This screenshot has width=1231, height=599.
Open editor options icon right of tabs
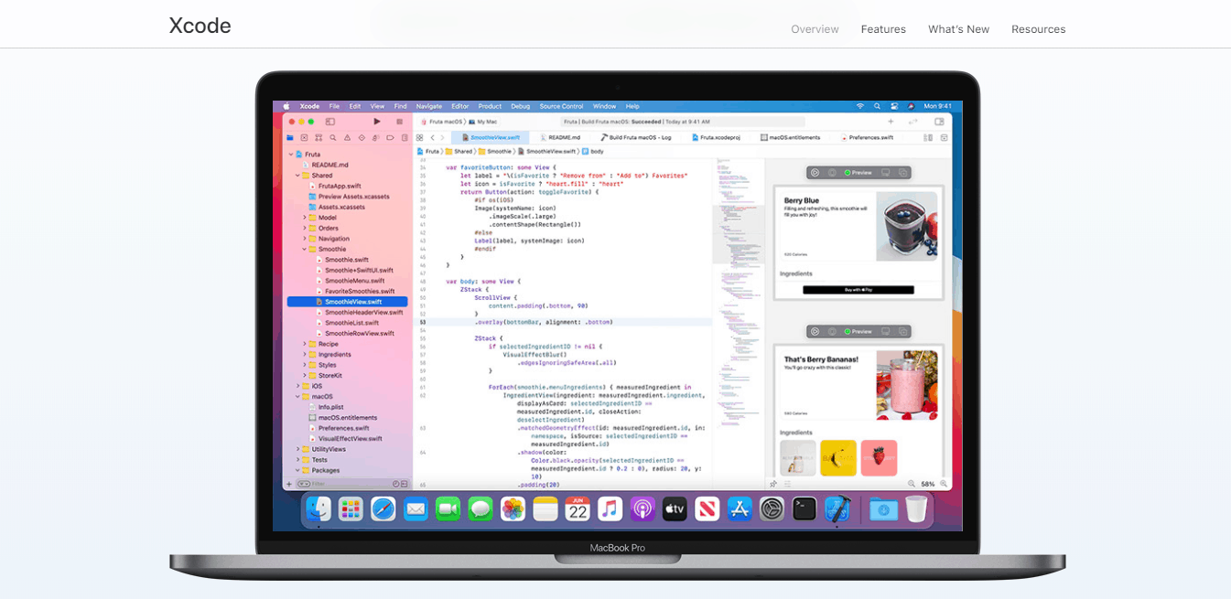(929, 137)
